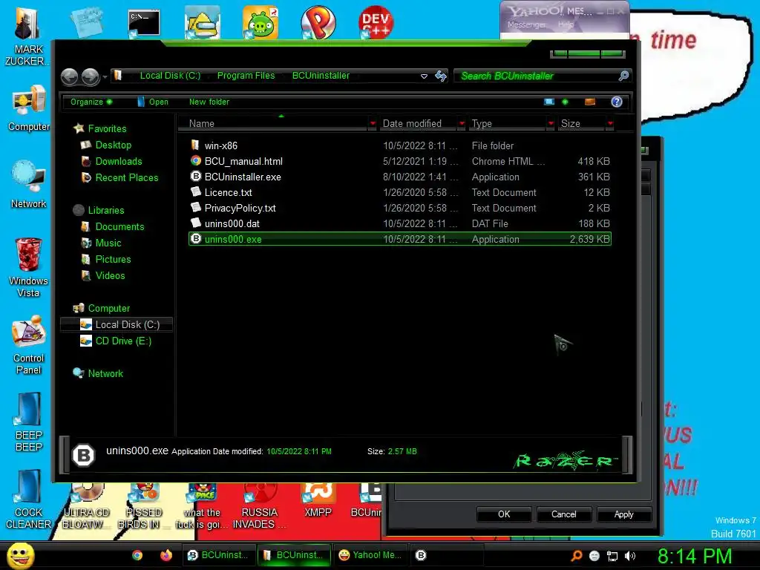
Task: Open the XMPP desktop shortcut
Action: pyautogui.click(x=318, y=500)
